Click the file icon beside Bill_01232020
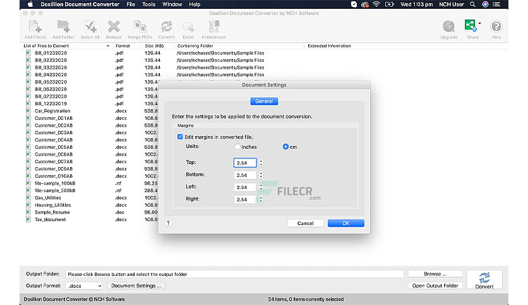The width and height of the screenshot is (528, 305). pyautogui.click(x=28, y=53)
